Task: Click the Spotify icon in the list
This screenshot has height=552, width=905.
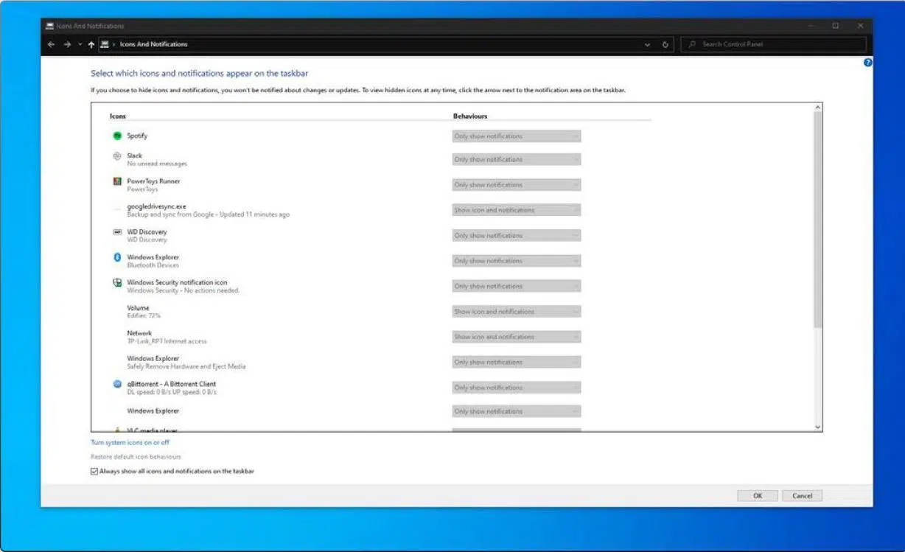Action: pyautogui.click(x=116, y=136)
